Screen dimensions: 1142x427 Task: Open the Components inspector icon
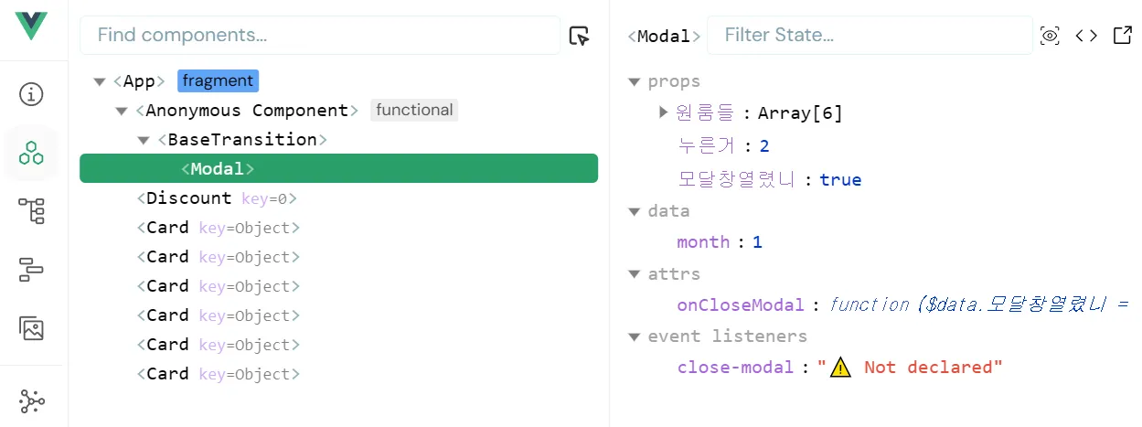tap(32, 153)
